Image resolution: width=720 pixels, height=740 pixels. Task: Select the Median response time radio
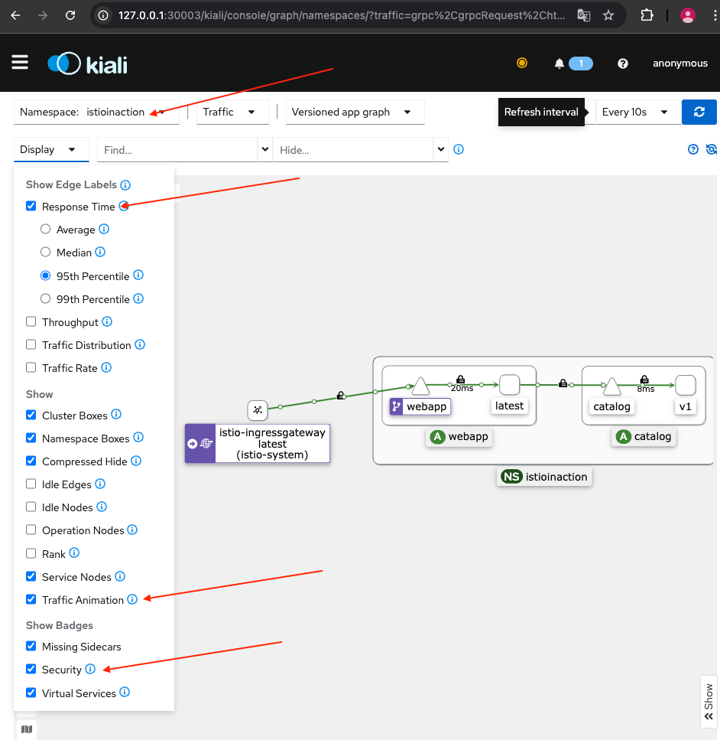[45, 252]
